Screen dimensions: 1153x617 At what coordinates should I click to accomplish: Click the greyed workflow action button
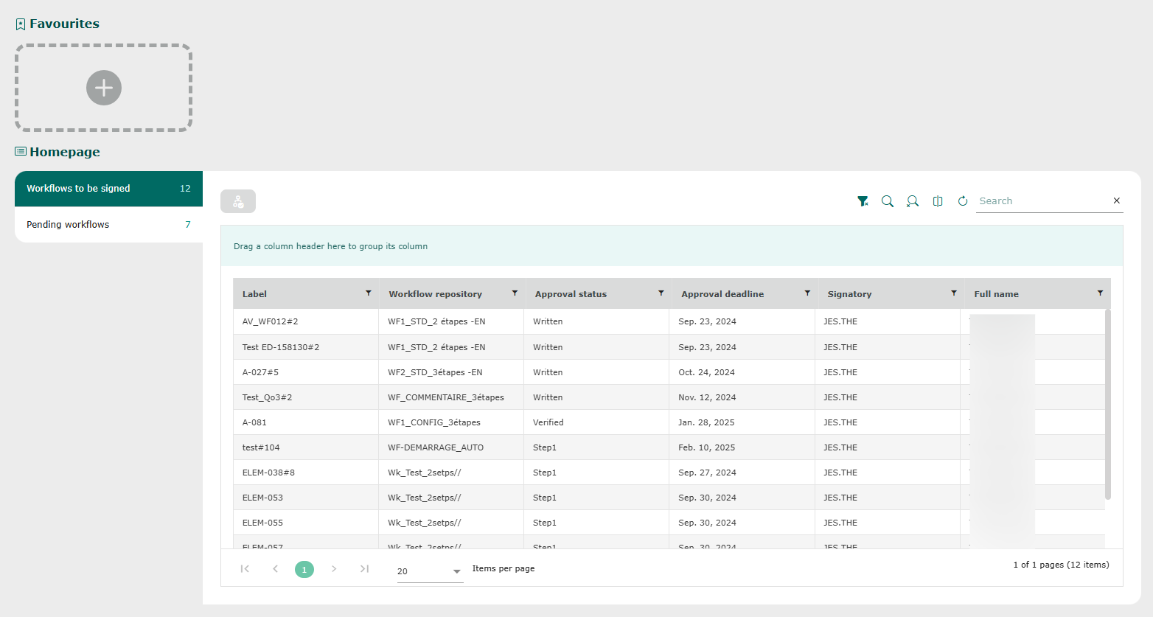pyautogui.click(x=238, y=201)
